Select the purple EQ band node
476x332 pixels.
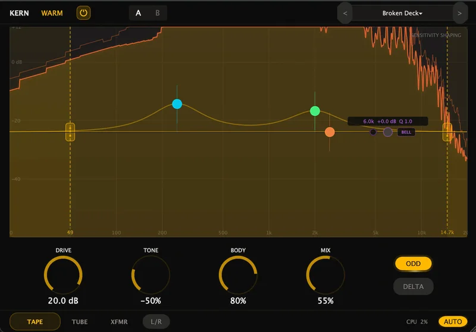point(388,132)
